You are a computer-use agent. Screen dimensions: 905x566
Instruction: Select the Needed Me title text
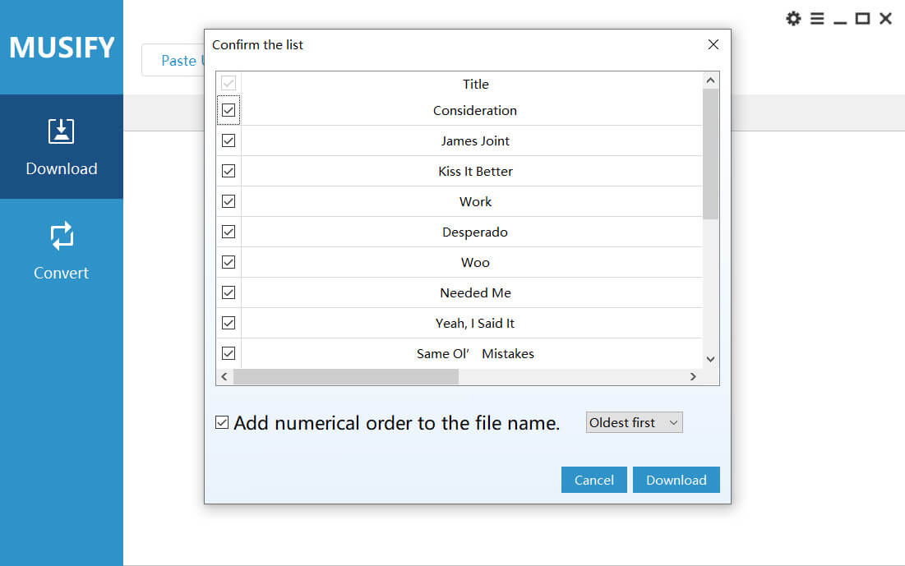click(475, 292)
